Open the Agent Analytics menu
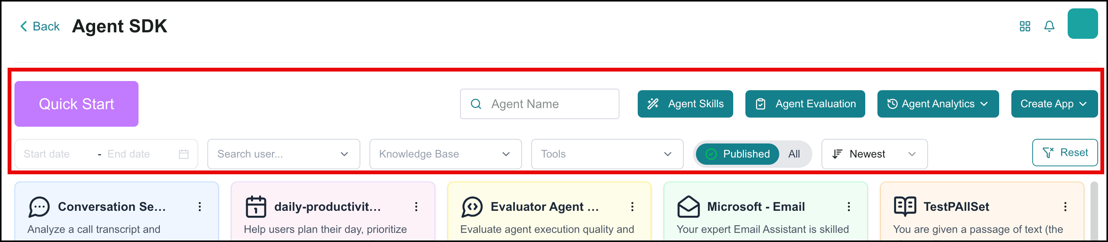The image size is (1108, 242). pyautogui.click(x=938, y=104)
